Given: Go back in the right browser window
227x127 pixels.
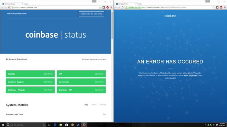Looking at the screenshot, I should tap(116, 7).
